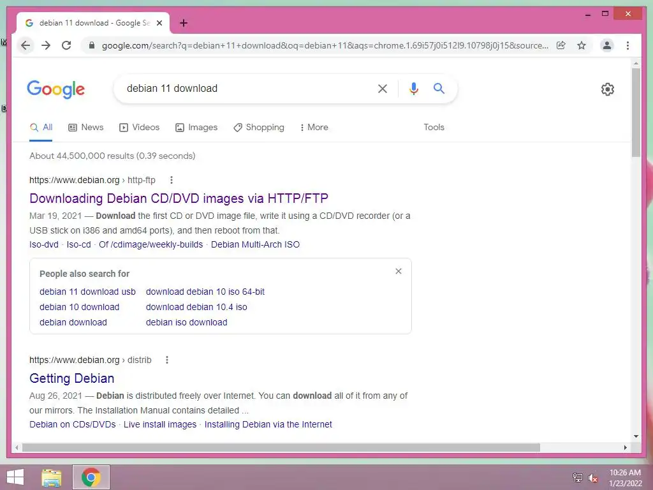Click the muted volume tray icon
Screen dimensions: 653x490
[592, 478]
